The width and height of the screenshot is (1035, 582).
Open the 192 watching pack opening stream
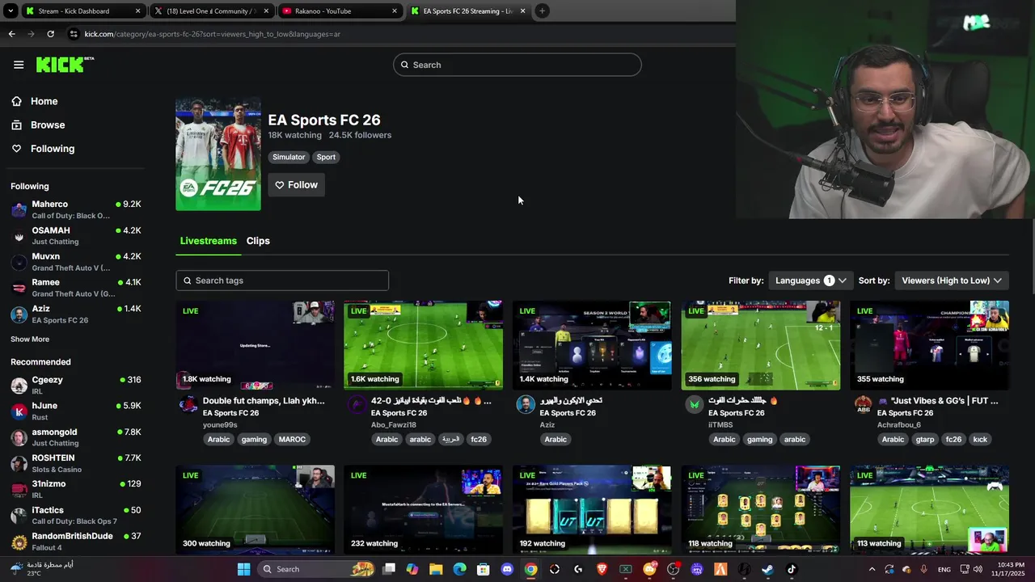(x=592, y=509)
